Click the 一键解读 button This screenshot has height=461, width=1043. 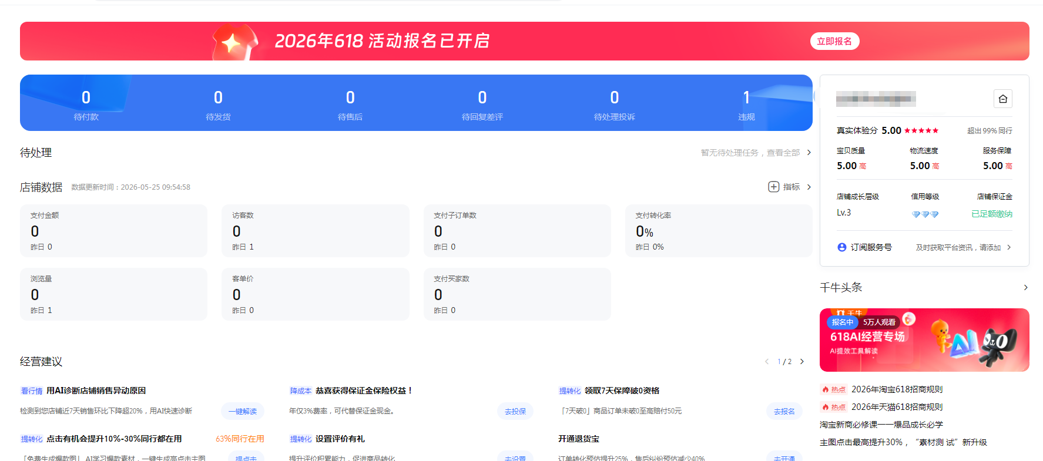click(243, 411)
